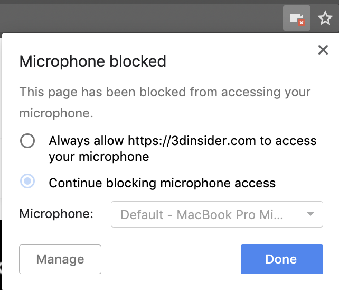
Task: Open the Microphone device dropdown
Action: (x=216, y=214)
